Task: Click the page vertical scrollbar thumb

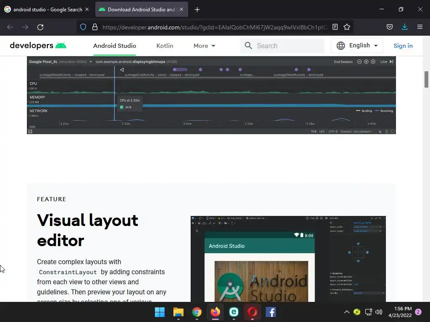Action: 426,79
